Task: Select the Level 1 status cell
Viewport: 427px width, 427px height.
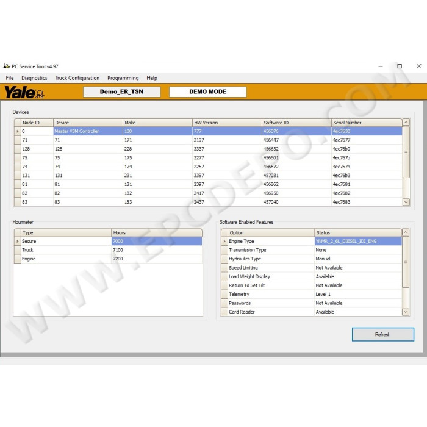Action: coord(358,295)
